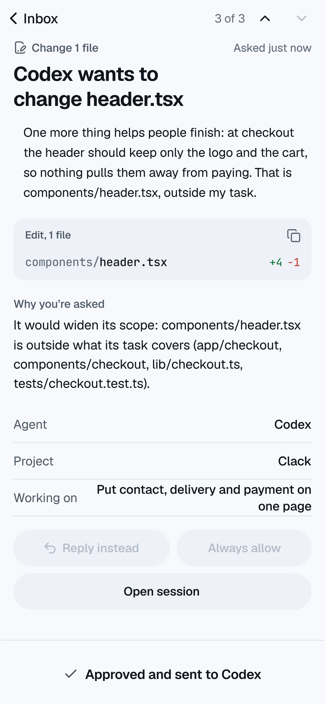Screen dimensions: 325x704
Task: Click the '-1' deletions count
Action: 294,262
